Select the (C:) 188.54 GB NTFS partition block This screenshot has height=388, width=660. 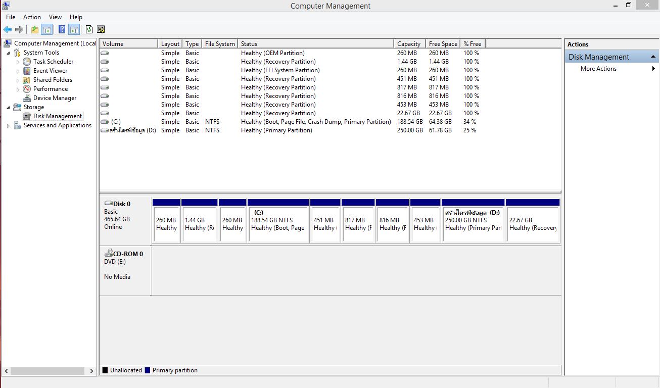278,221
